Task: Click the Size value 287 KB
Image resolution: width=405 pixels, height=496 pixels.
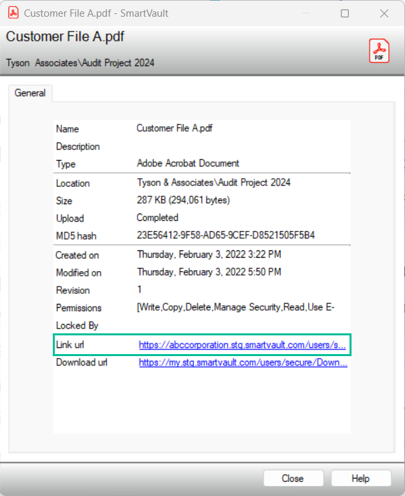Action: (x=182, y=200)
